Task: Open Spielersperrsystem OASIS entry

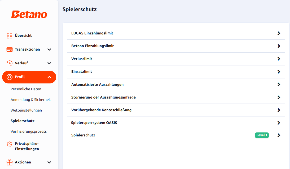Action: point(176,123)
